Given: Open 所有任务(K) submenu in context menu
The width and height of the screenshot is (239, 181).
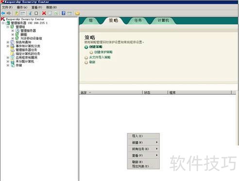Looking at the screenshot, I should click(x=143, y=149).
